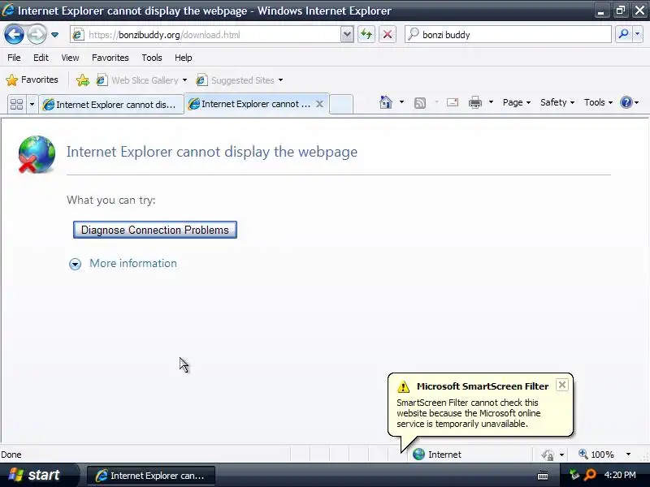Open the zoom level 100% control
650x487 pixels.
point(596,455)
